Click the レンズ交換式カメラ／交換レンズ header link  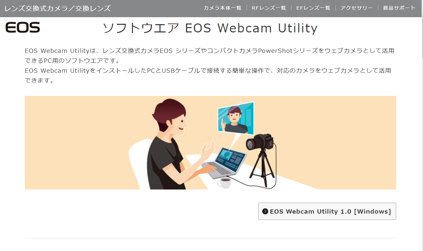pos(58,9)
